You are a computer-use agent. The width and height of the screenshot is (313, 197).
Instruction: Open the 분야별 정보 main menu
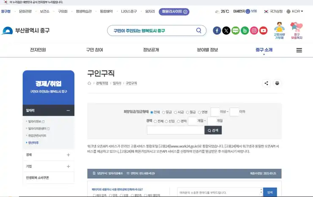207,50
